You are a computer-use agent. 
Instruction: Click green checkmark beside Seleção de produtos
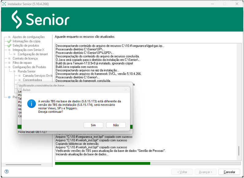[x=9, y=45]
